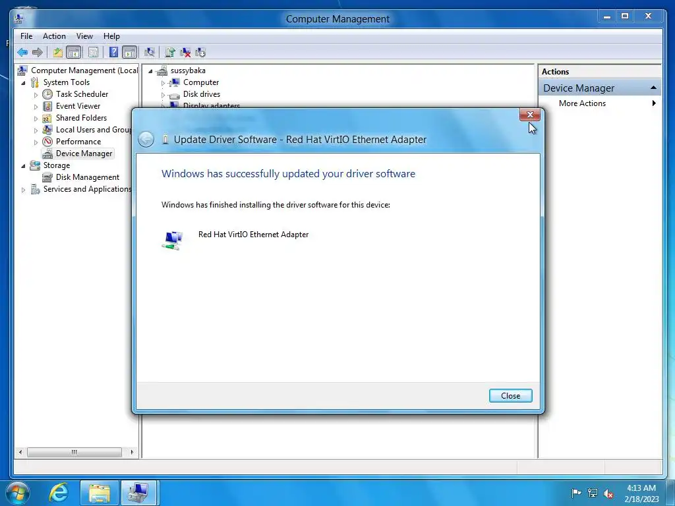Image resolution: width=675 pixels, height=506 pixels.
Task: Select the Task Scheduler clock icon
Action: [47, 94]
